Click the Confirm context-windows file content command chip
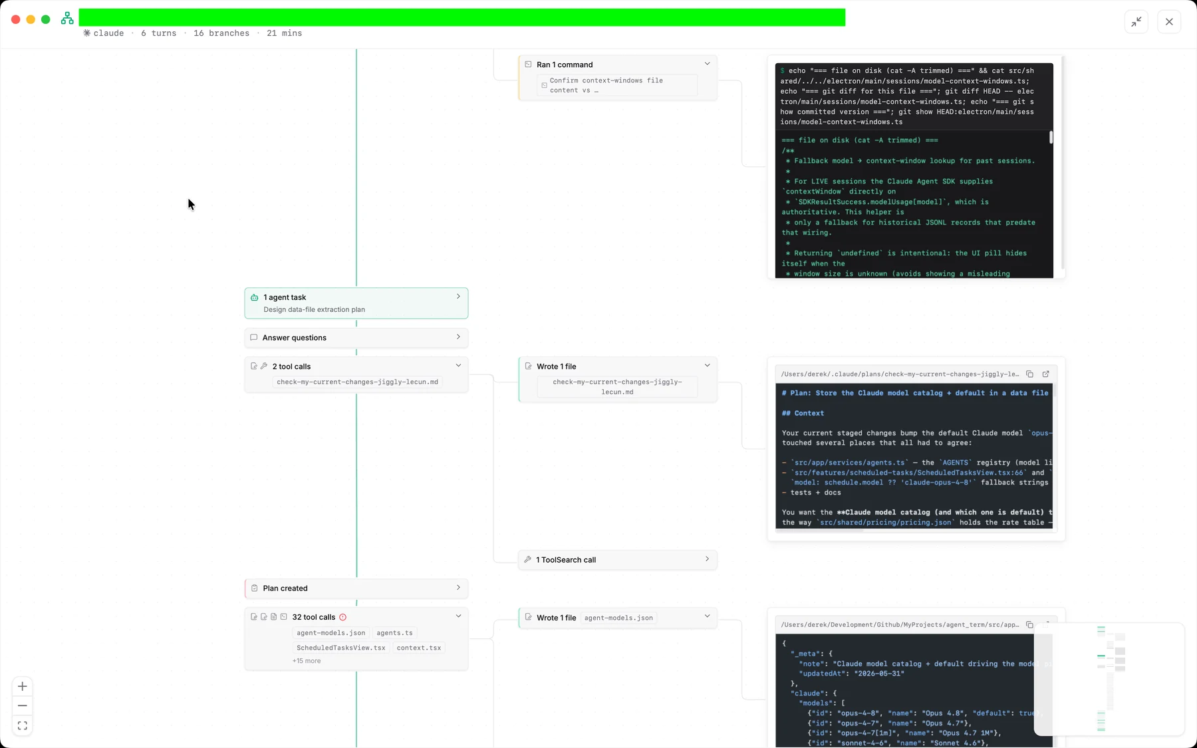 [x=617, y=85]
